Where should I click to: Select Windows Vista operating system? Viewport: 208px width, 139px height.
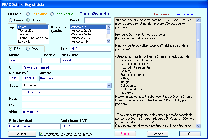[88, 34]
